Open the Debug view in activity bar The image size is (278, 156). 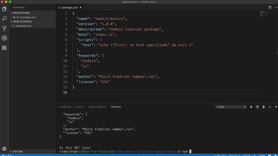coord(4,38)
